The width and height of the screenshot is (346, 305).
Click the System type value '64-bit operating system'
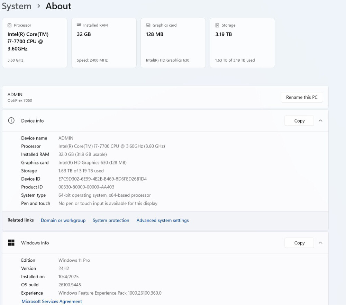tap(104, 195)
